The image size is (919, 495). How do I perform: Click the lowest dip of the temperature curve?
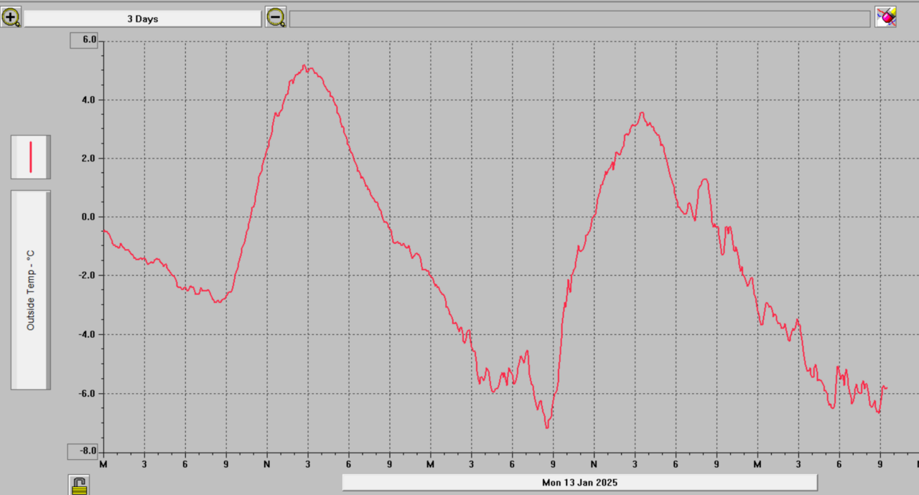click(547, 428)
